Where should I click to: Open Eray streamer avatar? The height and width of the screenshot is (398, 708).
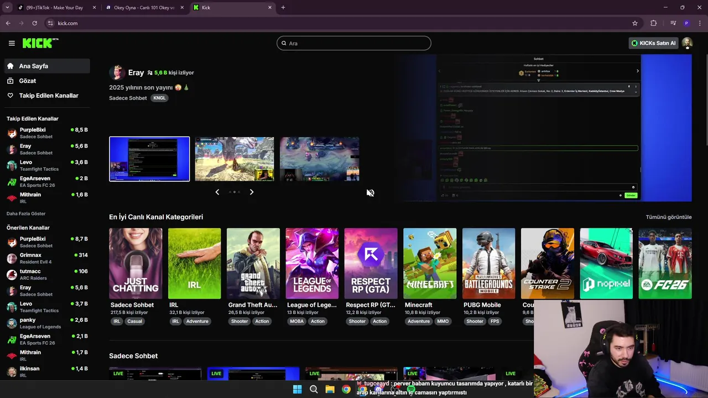(117, 72)
